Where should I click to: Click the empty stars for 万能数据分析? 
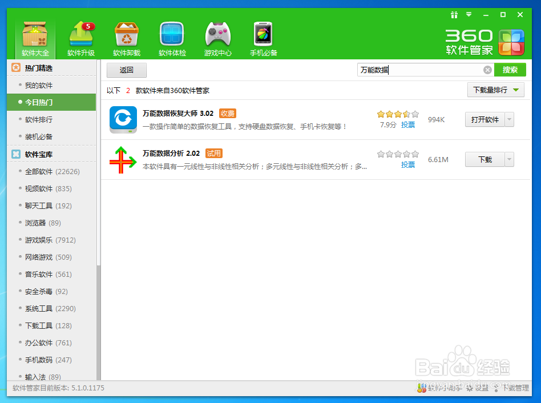click(x=398, y=154)
